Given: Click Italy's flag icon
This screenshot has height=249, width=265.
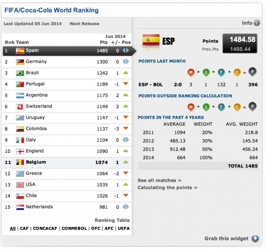Looking at the screenshot, I should [x=20, y=140].
